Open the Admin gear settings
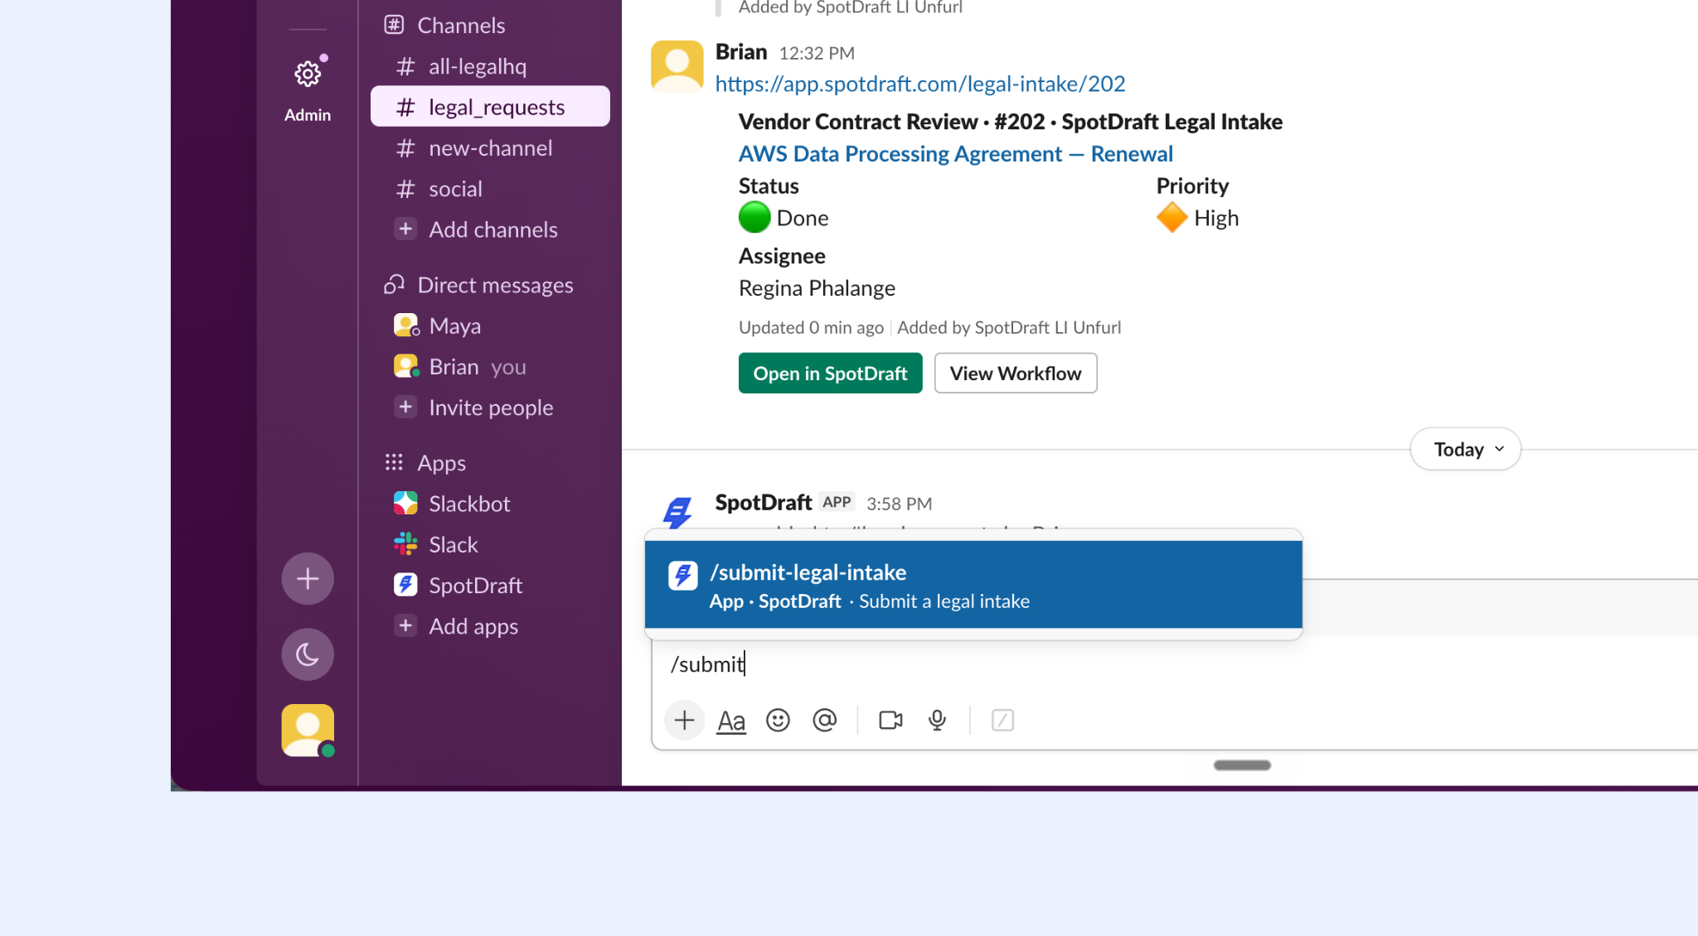This screenshot has height=936, width=1698. pos(308,75)
